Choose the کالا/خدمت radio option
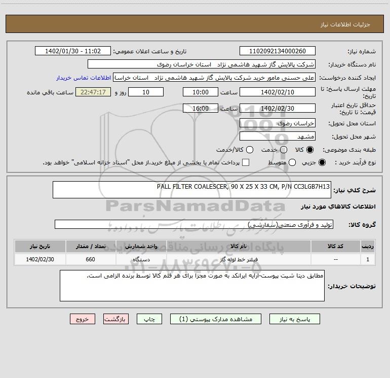Screen dimensions: 390x378 [249, 150]
